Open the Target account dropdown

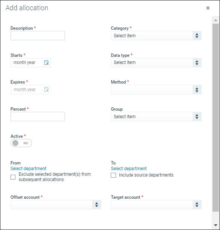click(x=156, y=205)
